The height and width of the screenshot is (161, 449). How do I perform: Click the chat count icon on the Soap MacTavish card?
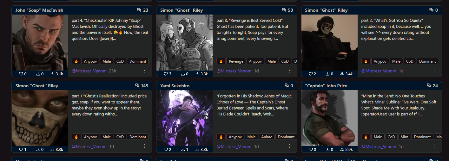139,10
